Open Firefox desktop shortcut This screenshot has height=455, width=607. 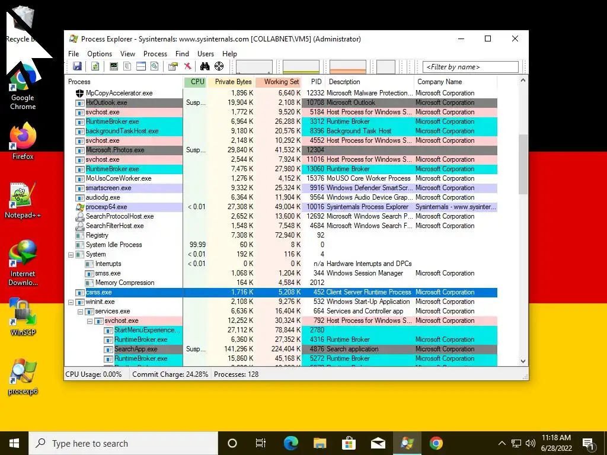click(x=23, y=141)
